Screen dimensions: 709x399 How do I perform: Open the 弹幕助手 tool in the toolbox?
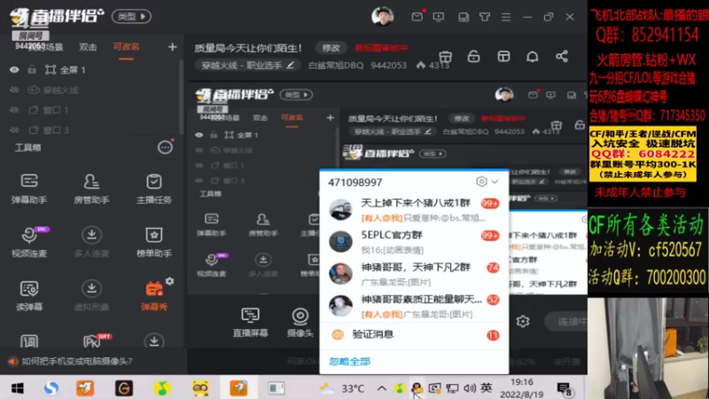[29, 188]
